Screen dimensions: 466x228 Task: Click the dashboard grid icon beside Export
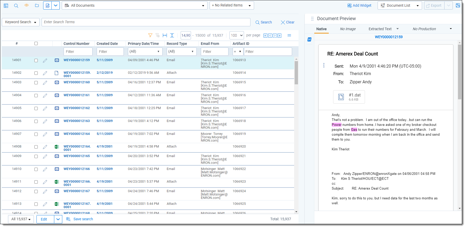coord(458,5)
